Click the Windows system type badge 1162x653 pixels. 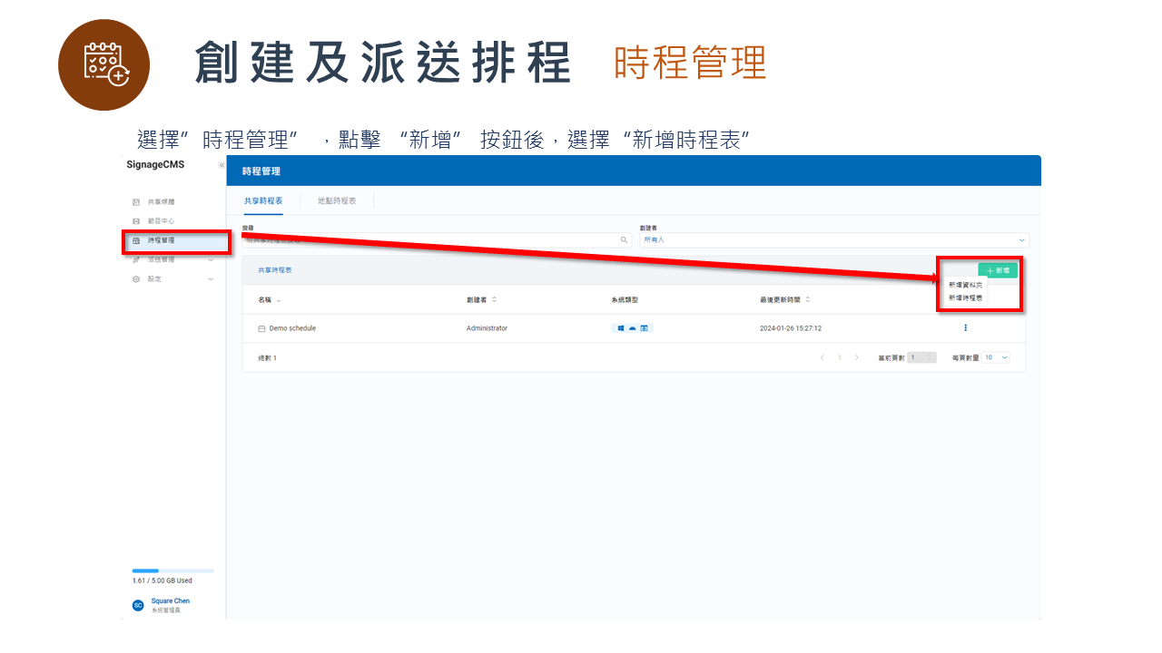pos(619,327)
